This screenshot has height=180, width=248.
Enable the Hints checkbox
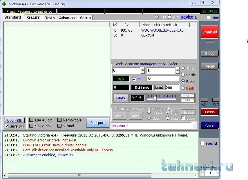click(x=209, y=18)
